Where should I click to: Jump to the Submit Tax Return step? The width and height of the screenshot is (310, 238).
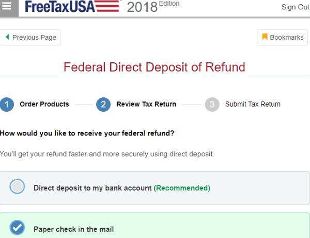click(x=253, y=104)
